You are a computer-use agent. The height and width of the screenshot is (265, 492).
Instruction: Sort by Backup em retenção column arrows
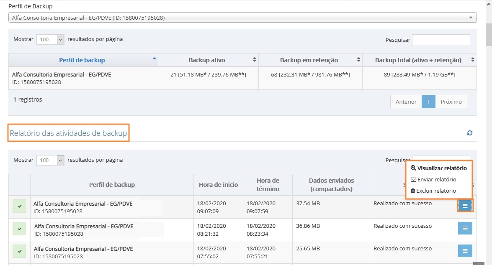pyautogui.click(x=358, y=59)
